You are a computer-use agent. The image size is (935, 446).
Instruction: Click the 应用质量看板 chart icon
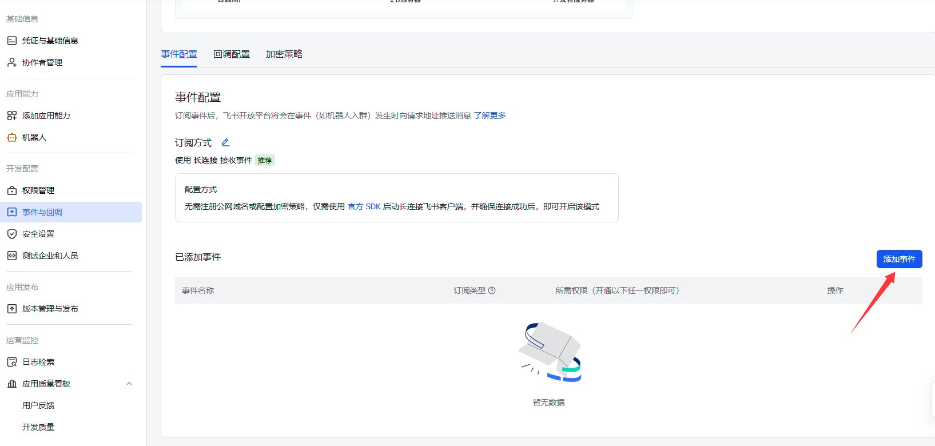(x=11, y=384)
